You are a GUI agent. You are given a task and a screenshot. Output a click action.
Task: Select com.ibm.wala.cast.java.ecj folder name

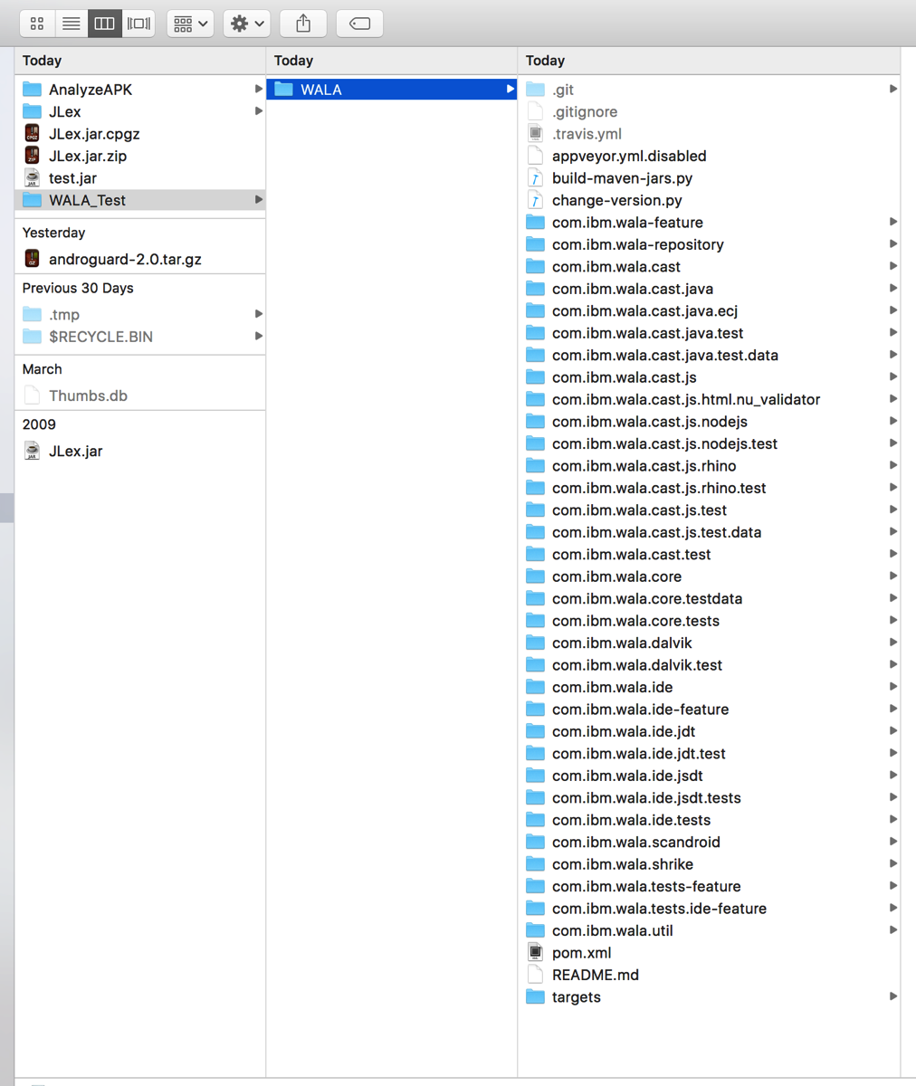(645, 310)
